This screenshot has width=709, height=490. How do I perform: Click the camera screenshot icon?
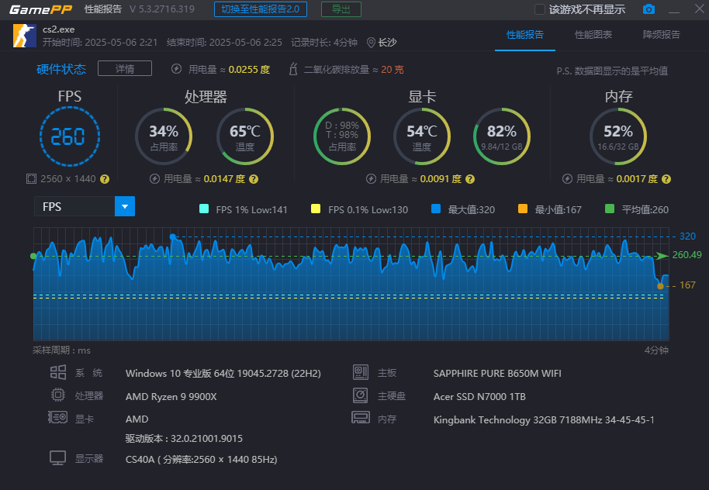648,9
